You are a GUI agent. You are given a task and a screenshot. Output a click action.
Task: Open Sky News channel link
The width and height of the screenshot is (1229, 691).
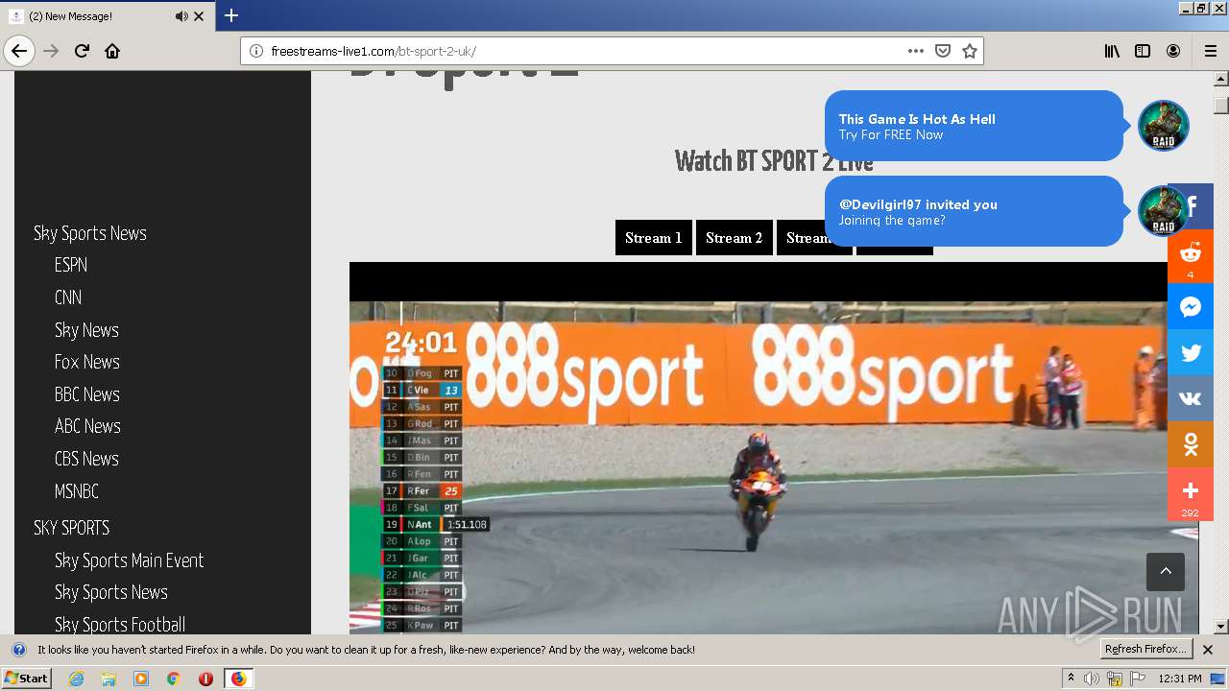tap(86, 330)
